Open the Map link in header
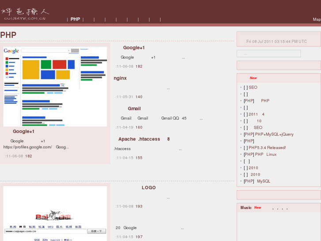The height and width of the screenshot is (241, 321). click(317, 19)
